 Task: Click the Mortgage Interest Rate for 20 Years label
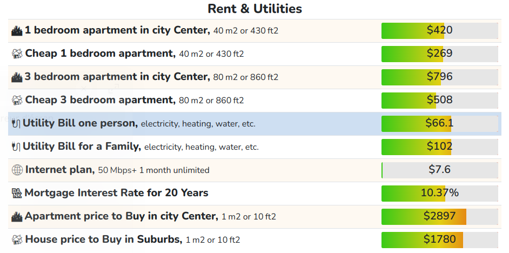tap(117, 193)
